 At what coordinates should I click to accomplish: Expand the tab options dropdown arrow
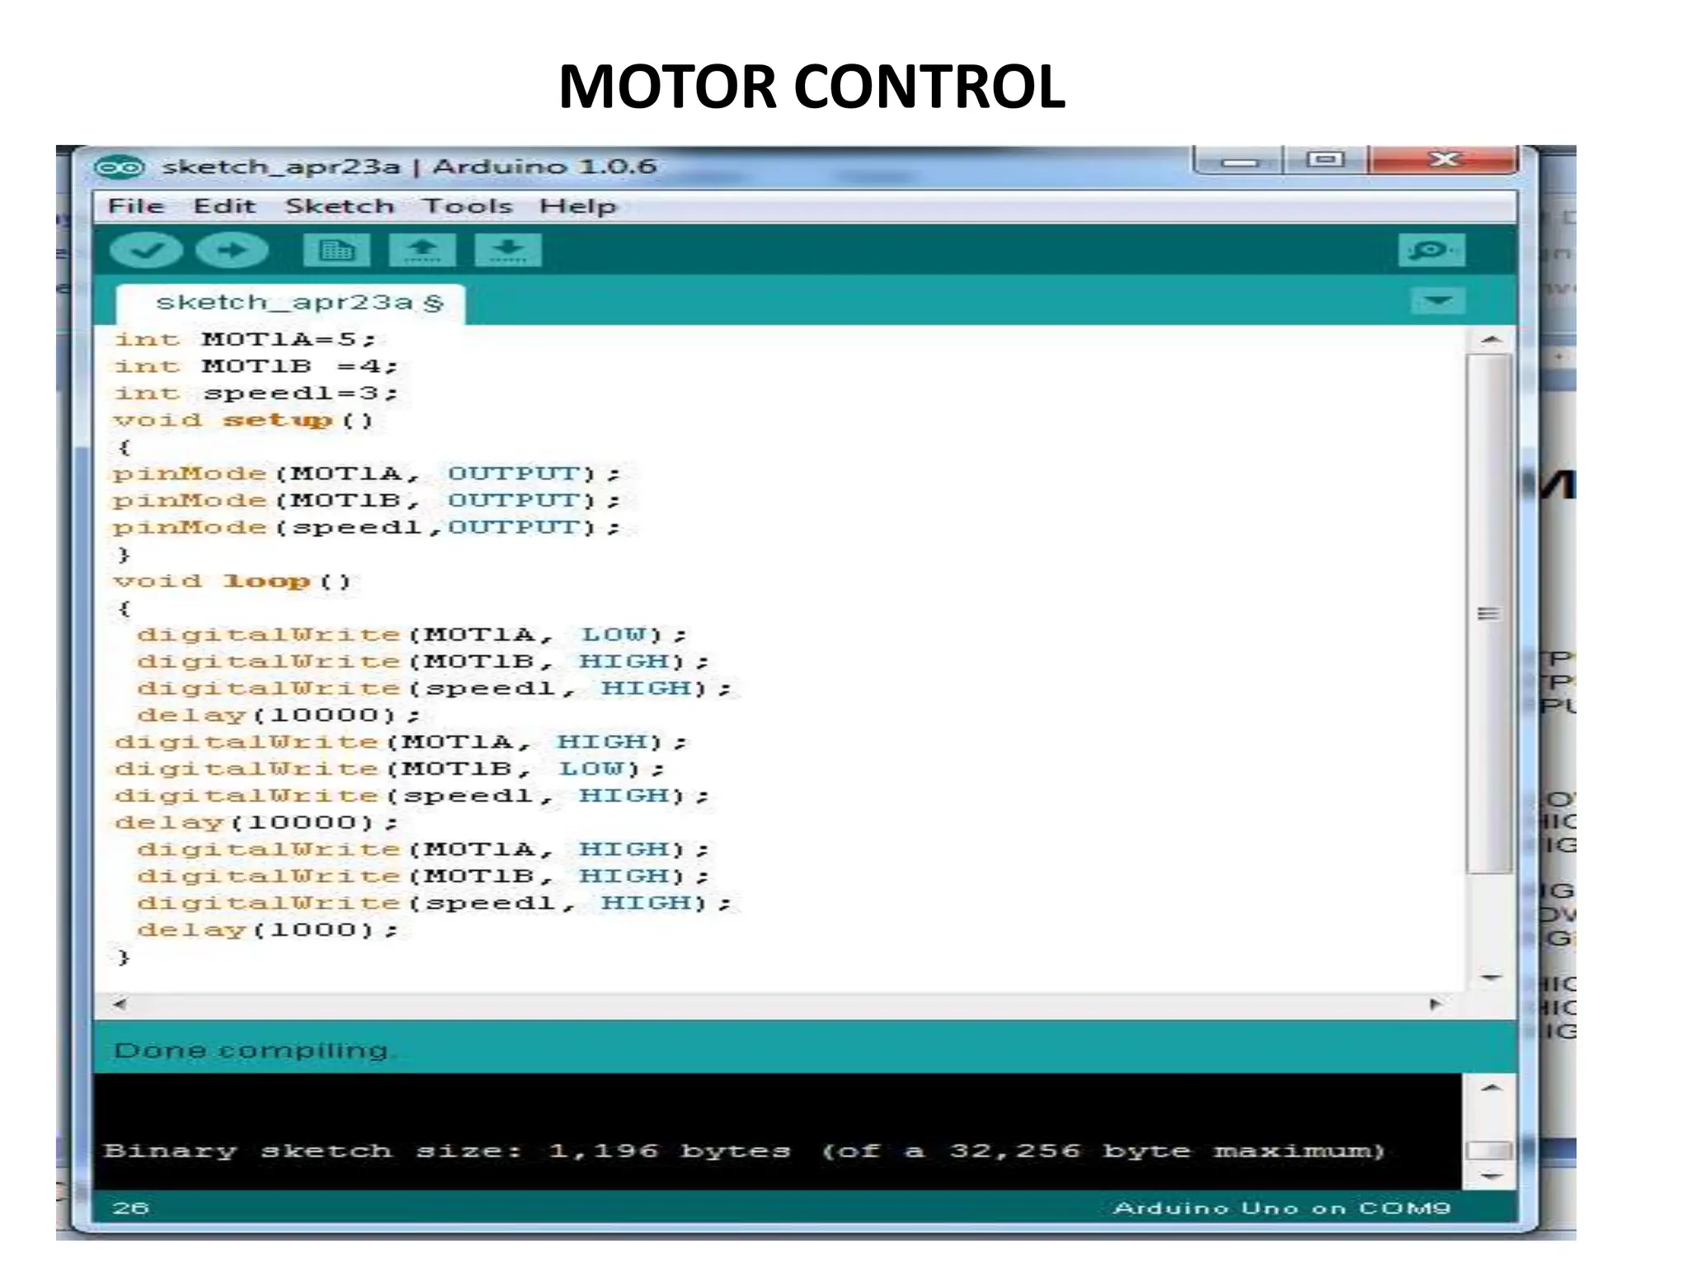[1437, 301]
